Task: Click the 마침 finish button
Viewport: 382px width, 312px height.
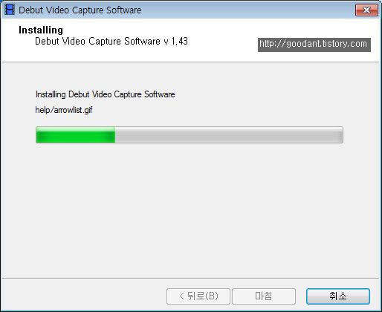Action: 264,296
